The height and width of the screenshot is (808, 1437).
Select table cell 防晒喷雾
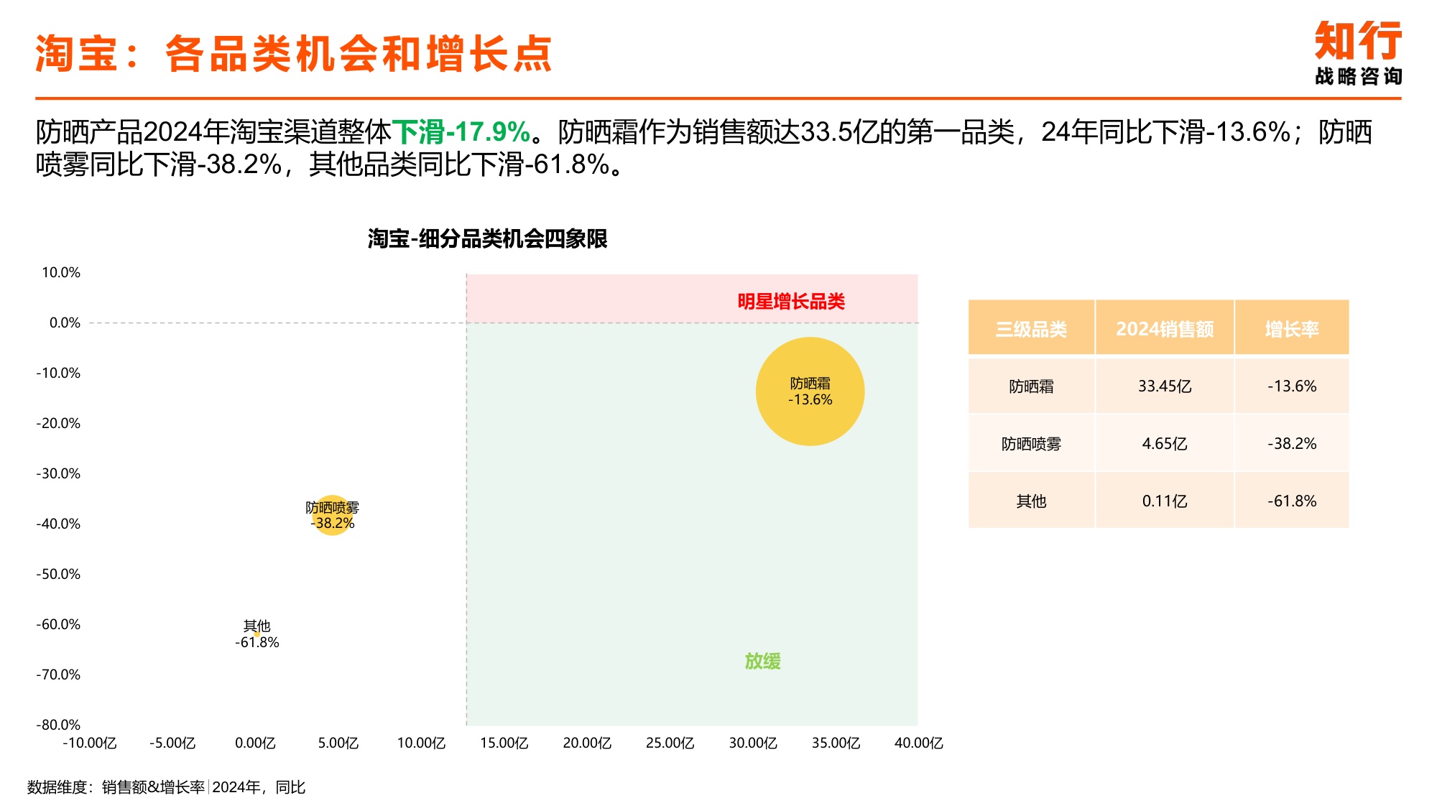1031,444
